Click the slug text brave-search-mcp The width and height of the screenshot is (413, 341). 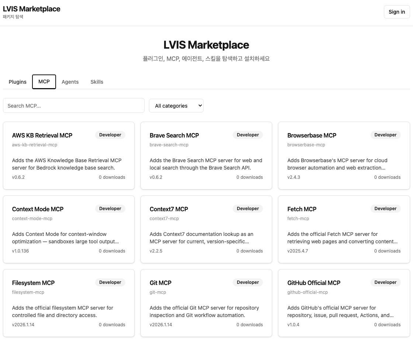(169, 145)
